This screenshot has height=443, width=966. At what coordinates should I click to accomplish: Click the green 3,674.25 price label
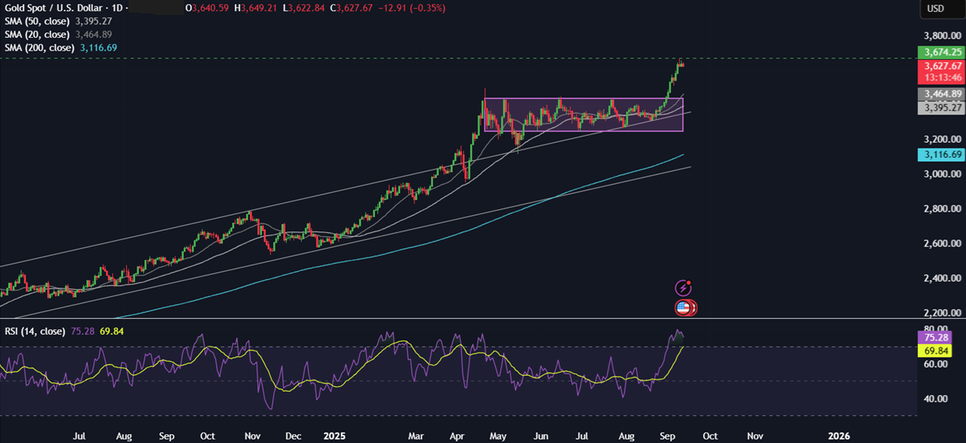click(941, 52)
